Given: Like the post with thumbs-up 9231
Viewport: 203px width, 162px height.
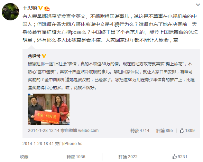Looking at the screenshot, I should click(180, 157).
